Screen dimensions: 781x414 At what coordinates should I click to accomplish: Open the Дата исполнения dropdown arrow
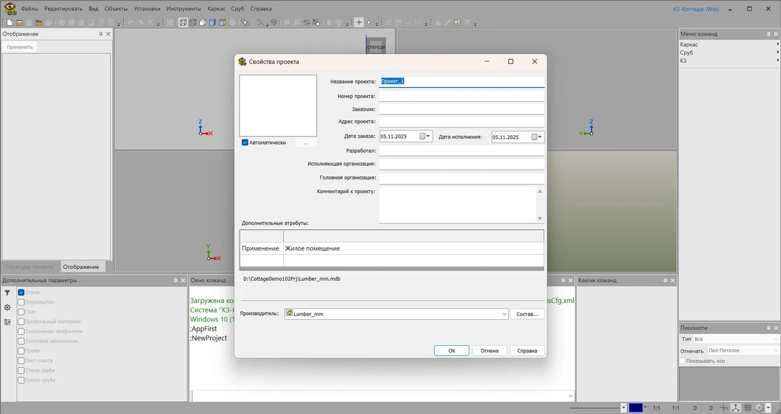[541, 137]
